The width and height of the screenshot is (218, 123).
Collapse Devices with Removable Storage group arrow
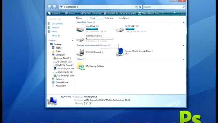(x=183, y=45)
